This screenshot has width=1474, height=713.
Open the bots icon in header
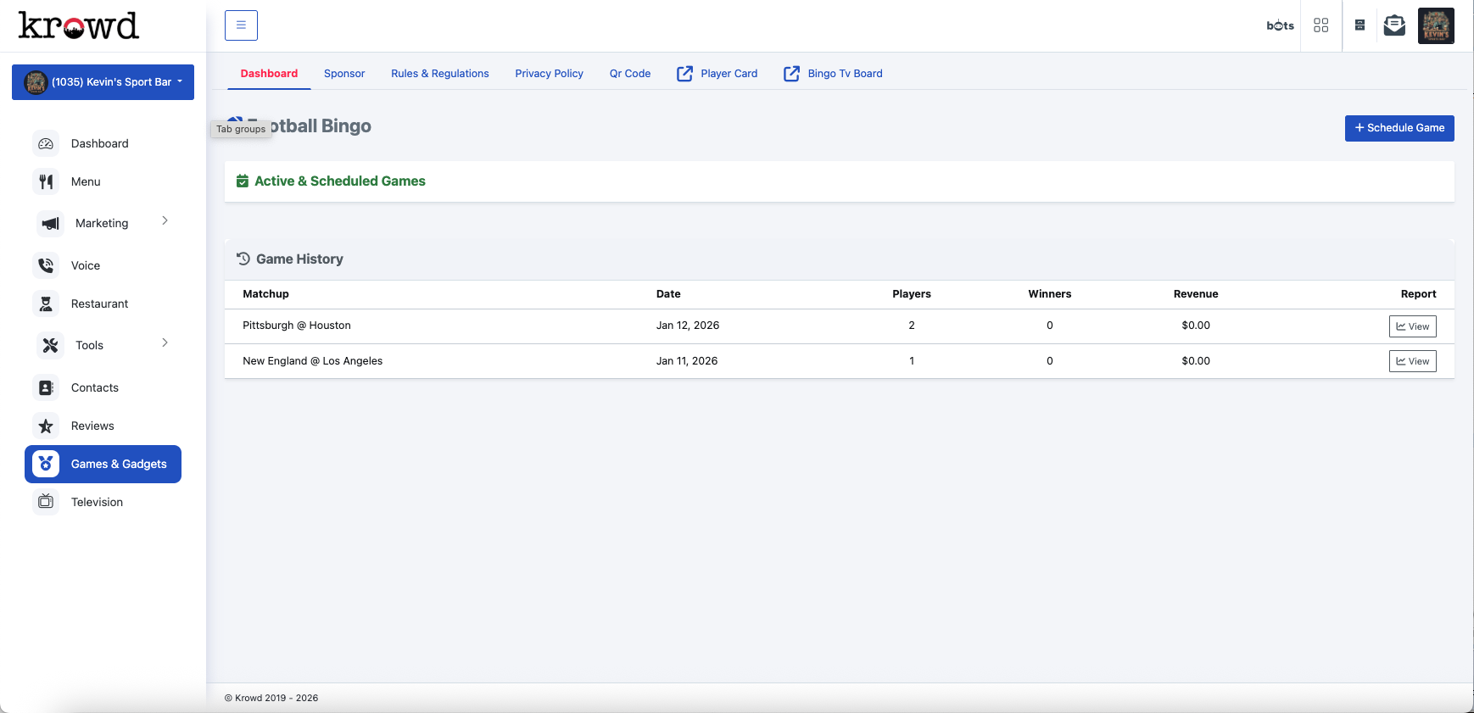1280,25
